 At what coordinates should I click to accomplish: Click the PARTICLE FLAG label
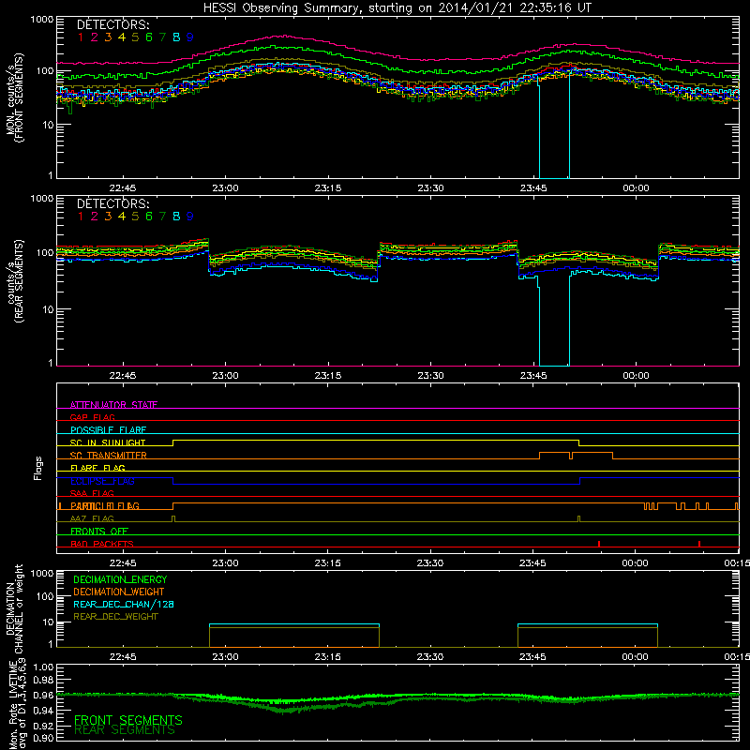pyautogui.click(x=105, y=506)
